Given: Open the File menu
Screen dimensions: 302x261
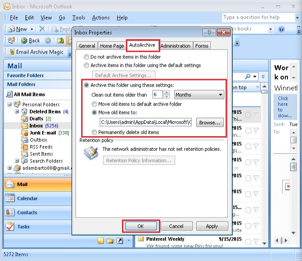Looking at the screenshot, I should click(14, 18).
